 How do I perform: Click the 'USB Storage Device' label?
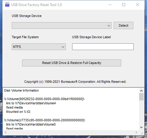[x=27, y=16]
